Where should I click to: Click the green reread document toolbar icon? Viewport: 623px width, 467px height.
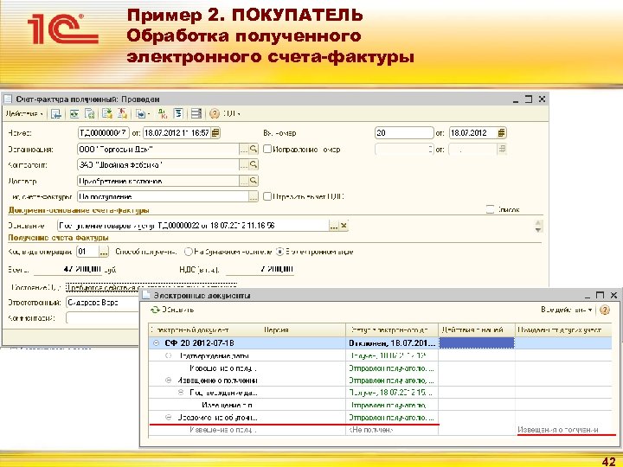74,114
